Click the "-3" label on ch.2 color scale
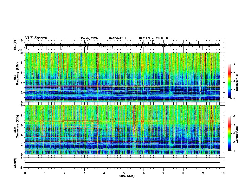Viewport: 251px width, 194px height. tap(234, 116)
